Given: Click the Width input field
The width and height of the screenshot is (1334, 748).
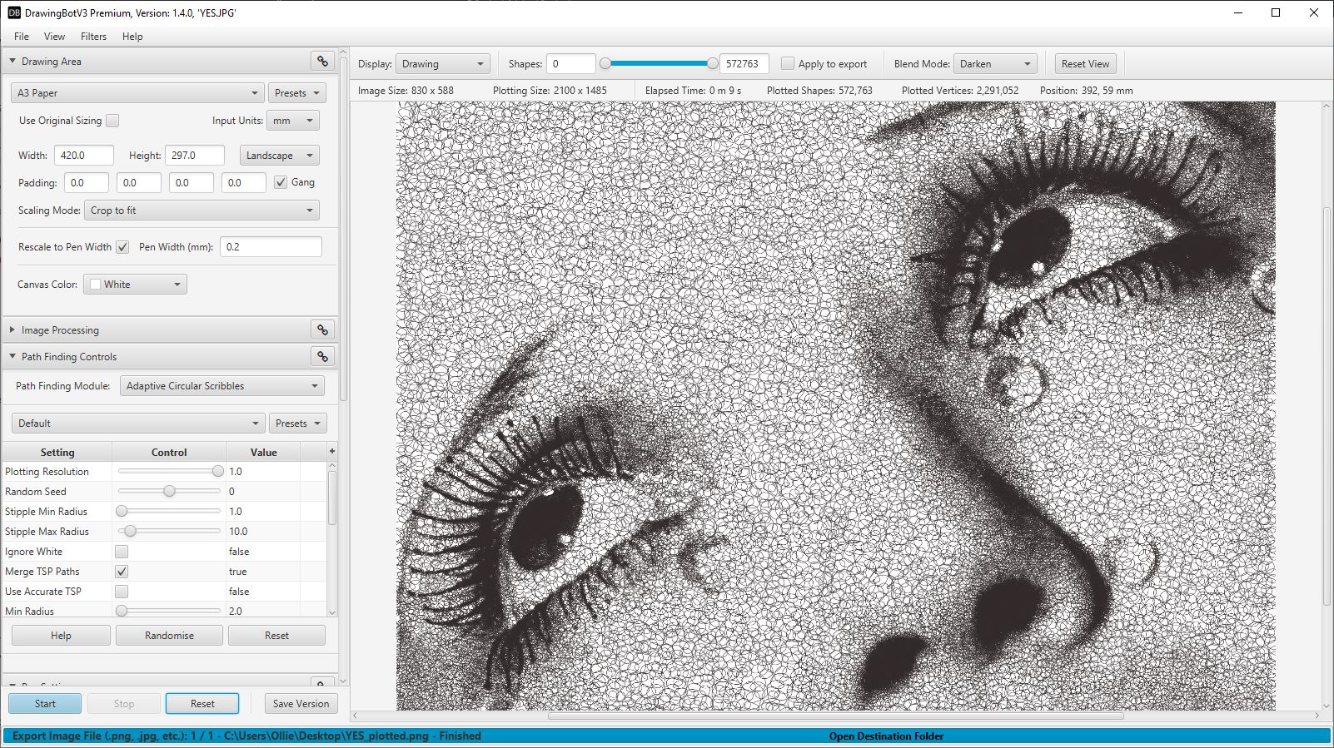Looking at the screenshot, I should click(84, 156).
